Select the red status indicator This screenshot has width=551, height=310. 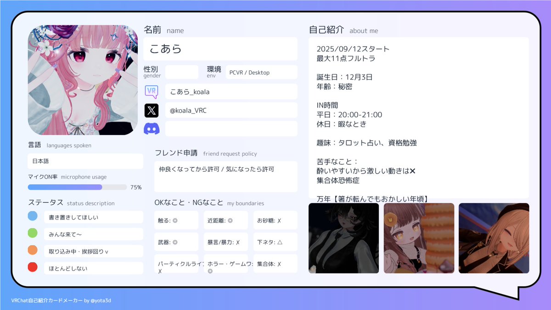coord(32,266)
